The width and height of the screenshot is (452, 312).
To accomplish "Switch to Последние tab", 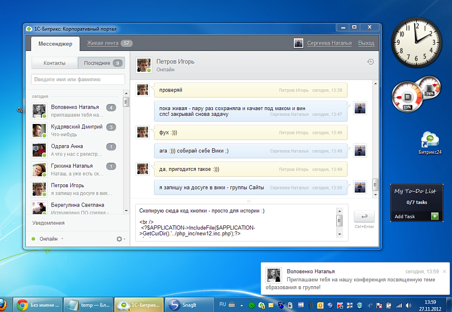I will (x=101, y=63).
